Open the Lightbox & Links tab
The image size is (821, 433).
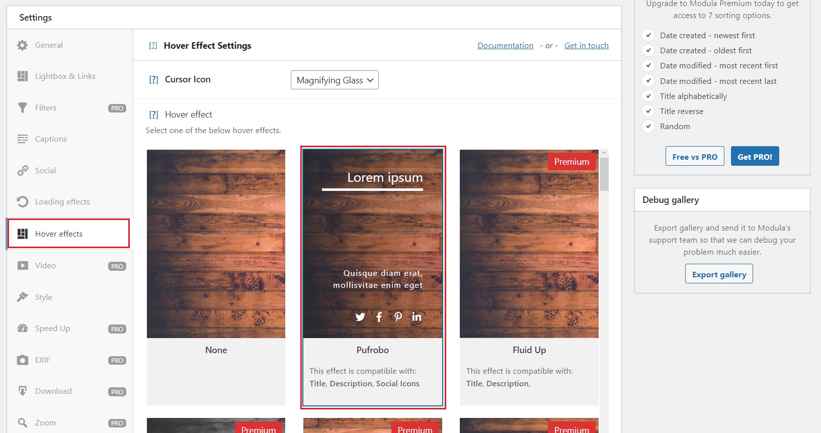coord(65,76)
